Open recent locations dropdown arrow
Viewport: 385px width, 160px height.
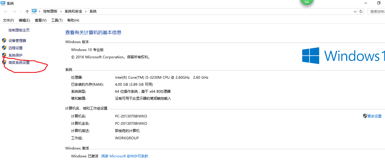pos(21,12)
